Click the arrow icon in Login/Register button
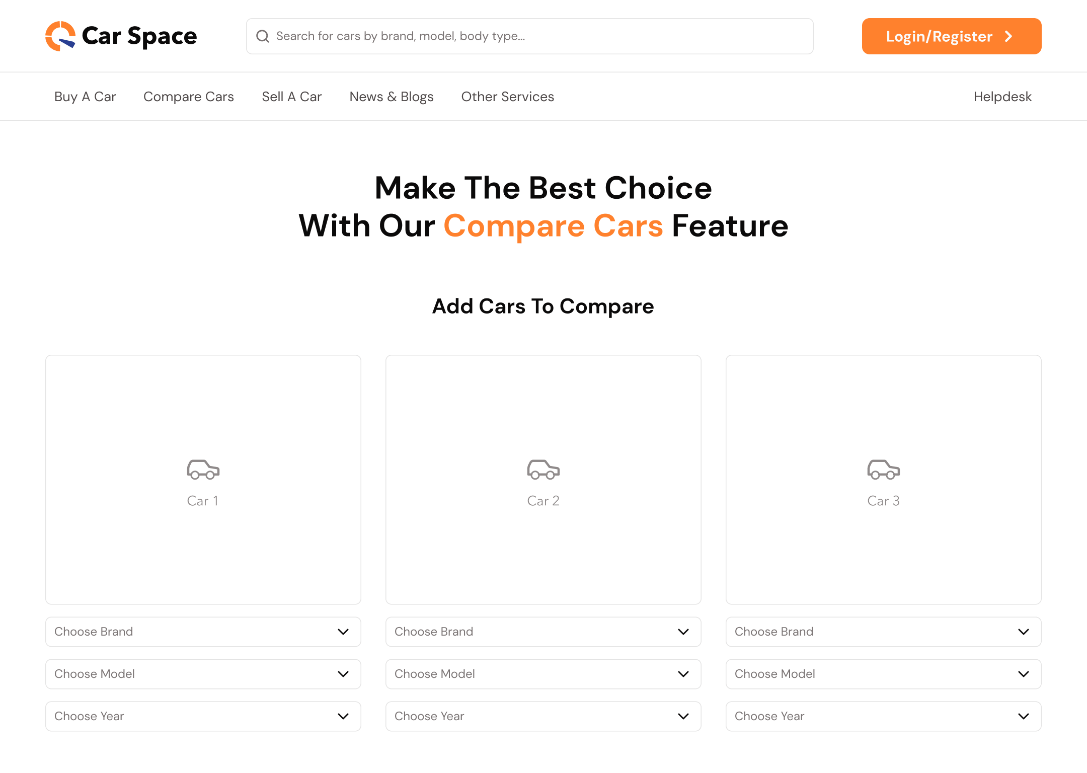Image resolution: width=1087 pixels, height=773 pixels. coord(1008,36)
